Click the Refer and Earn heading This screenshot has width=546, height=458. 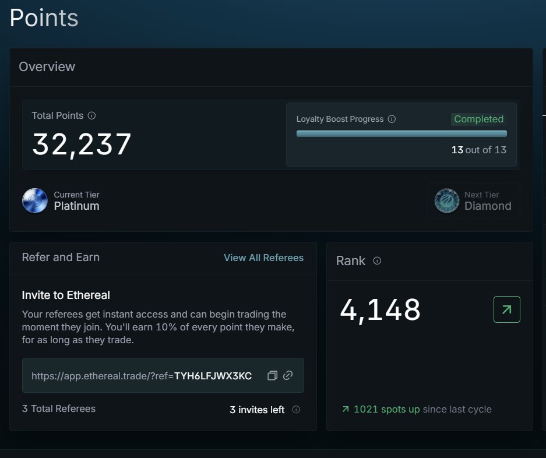coord(61,257)
